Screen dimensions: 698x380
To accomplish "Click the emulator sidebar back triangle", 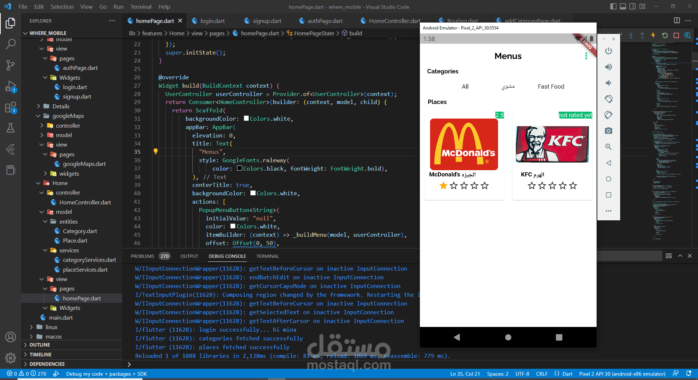I will pyautogui.click(x=609, y=163).
